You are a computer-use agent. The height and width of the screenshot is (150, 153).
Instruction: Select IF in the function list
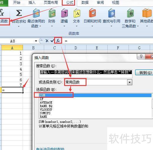pos(95,99)
